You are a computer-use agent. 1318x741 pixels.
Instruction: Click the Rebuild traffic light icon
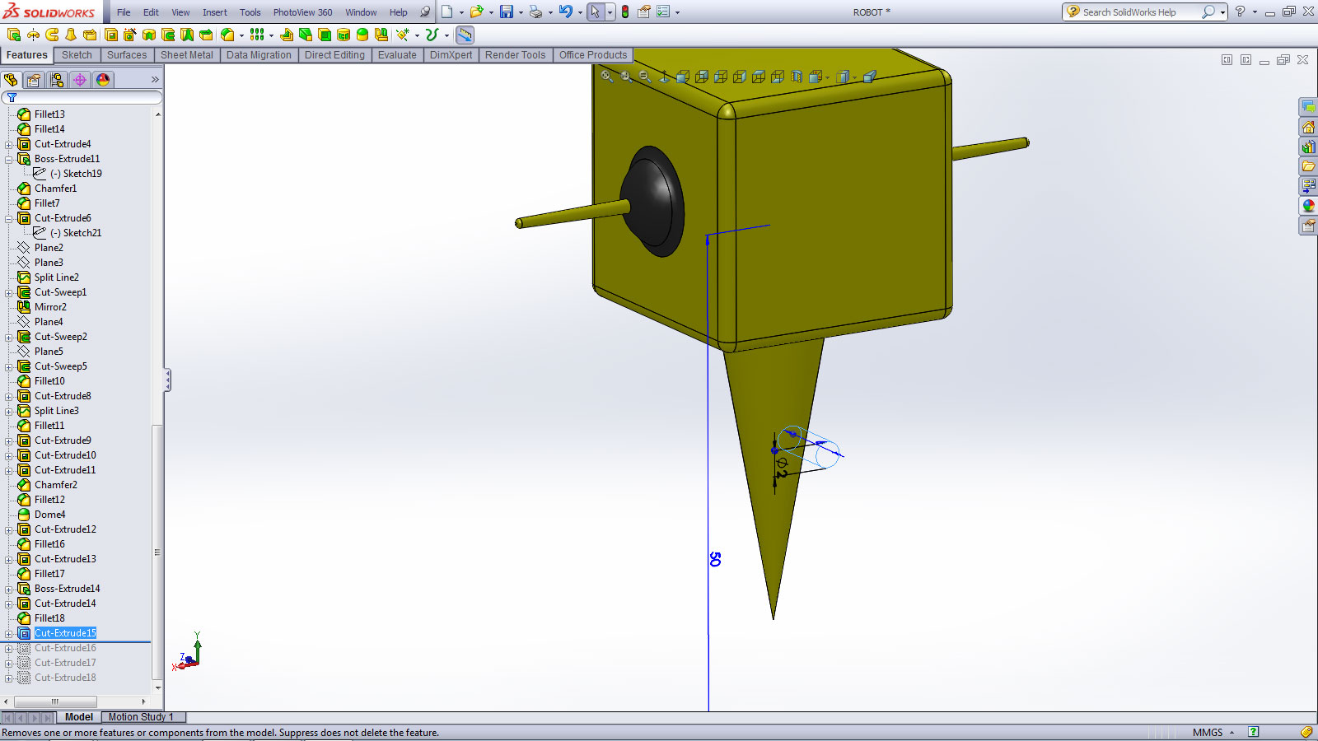tap(625, 12)
